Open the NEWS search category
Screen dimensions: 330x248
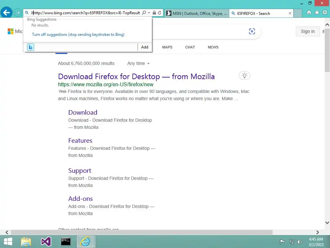(213, 47)
